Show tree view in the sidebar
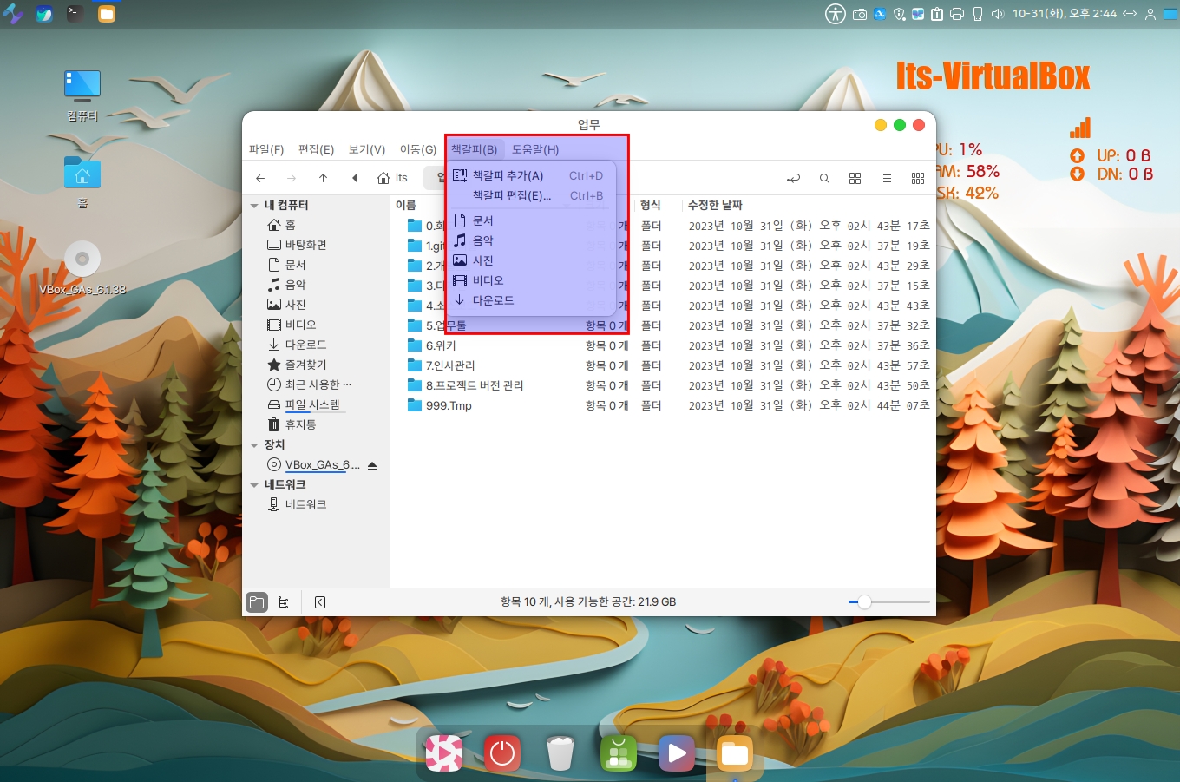The image size is (1180, 782). click(284, 602)
